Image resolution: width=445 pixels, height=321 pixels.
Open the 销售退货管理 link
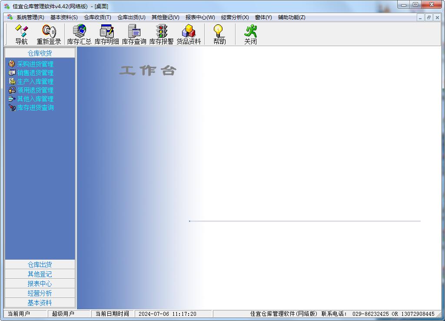coord(35,73)
